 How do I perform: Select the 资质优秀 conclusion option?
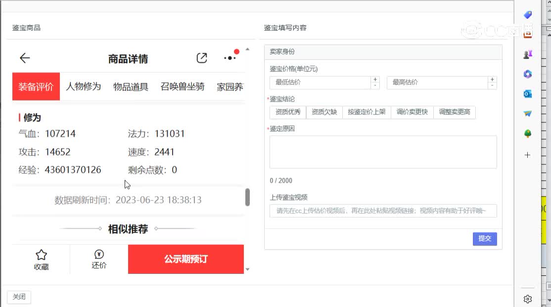coord(288,112)
